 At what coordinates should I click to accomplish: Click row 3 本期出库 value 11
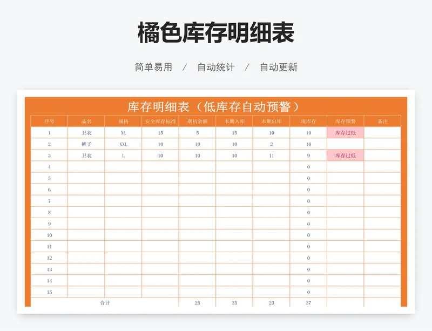click(x=272, y=156)
